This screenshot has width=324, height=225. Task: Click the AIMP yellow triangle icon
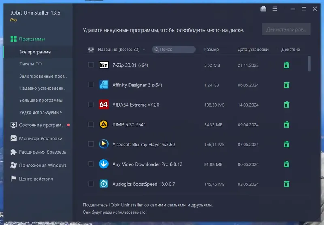pyautogui.click(x=104, y=124)
